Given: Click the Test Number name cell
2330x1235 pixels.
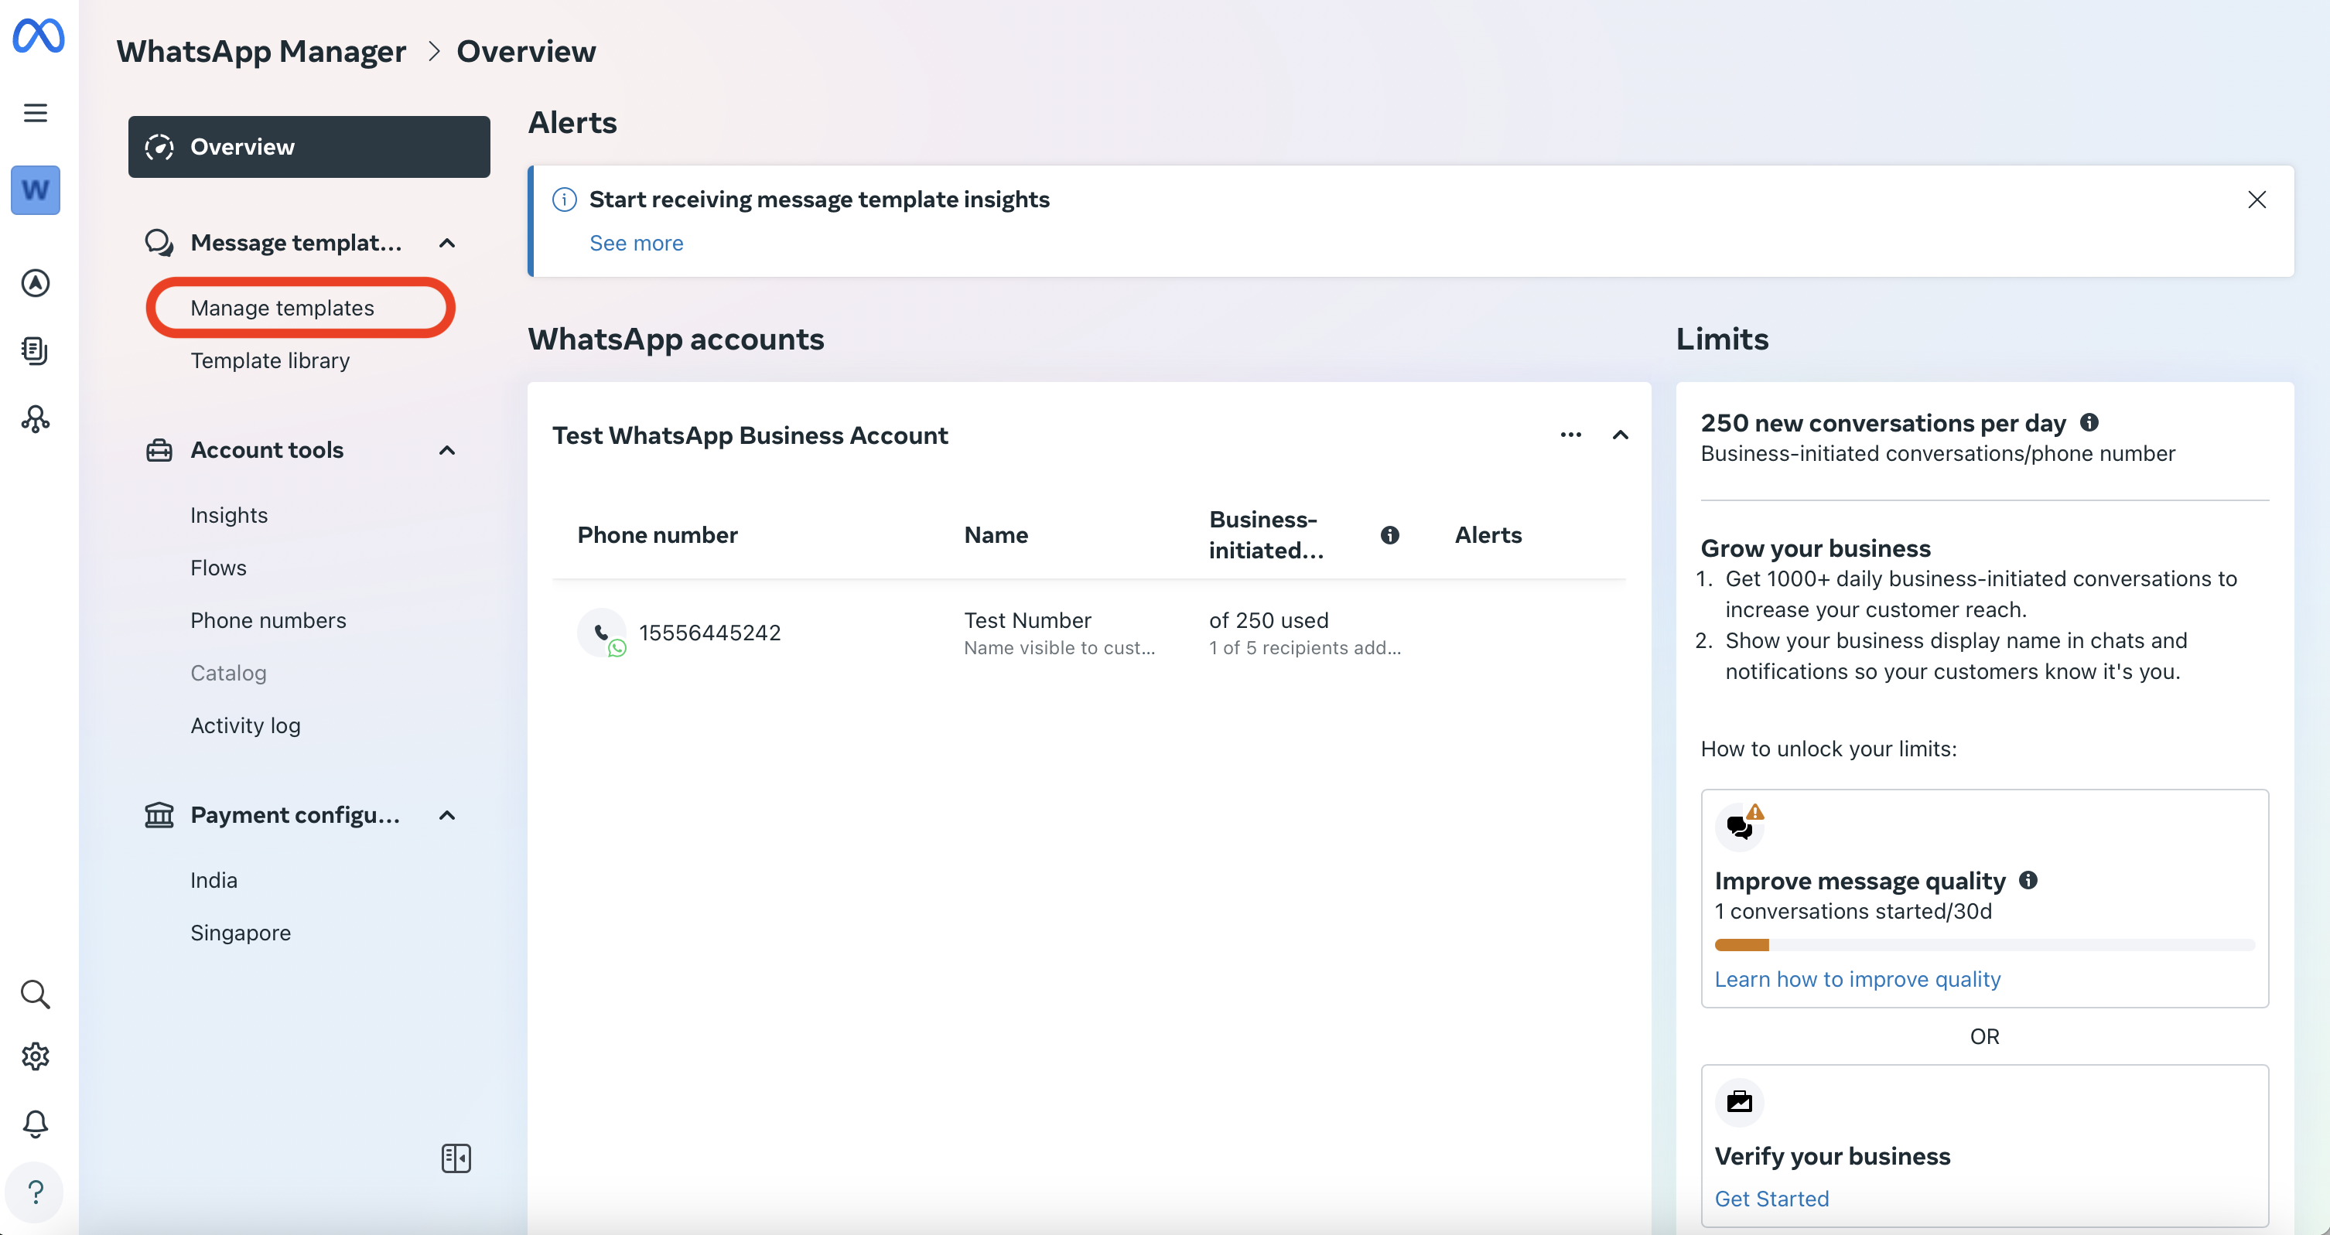Looking at the screenshot, I should coord(1027,620).
